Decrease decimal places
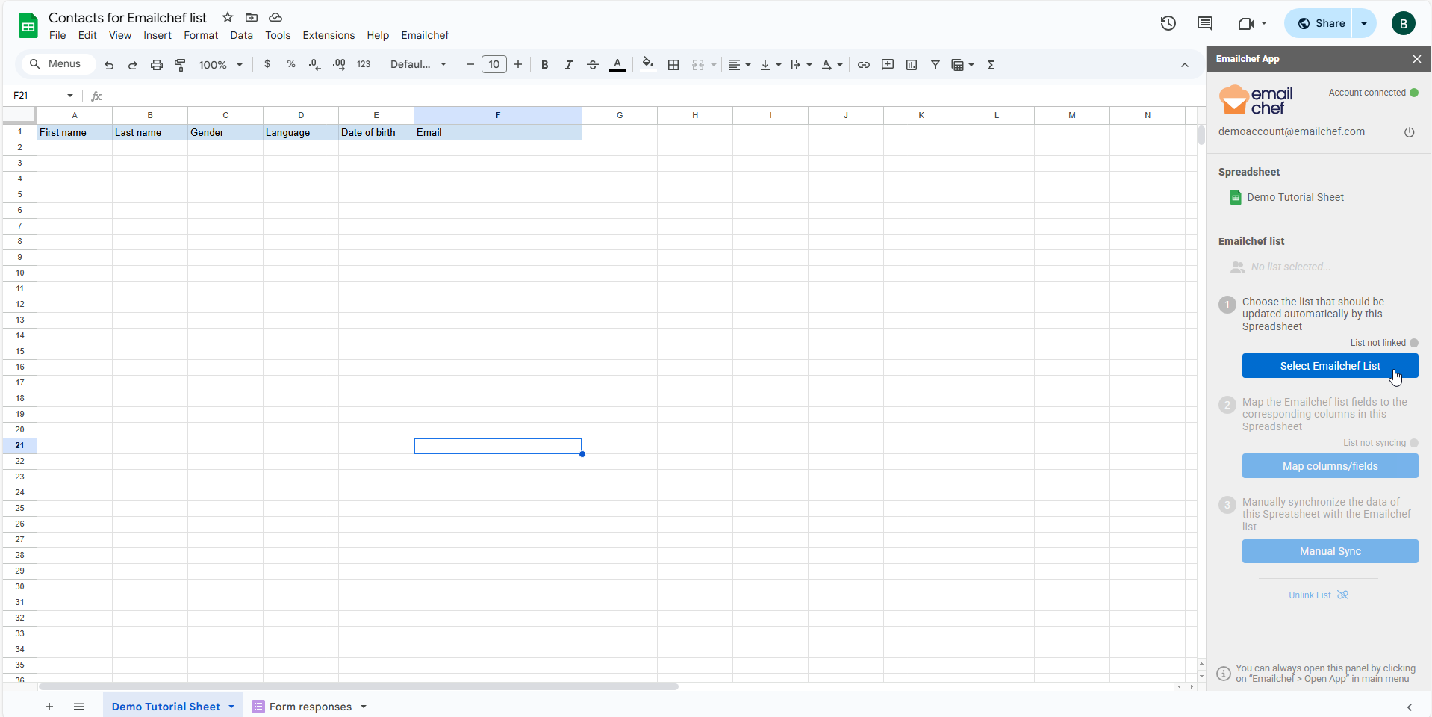 click(315, 65)
